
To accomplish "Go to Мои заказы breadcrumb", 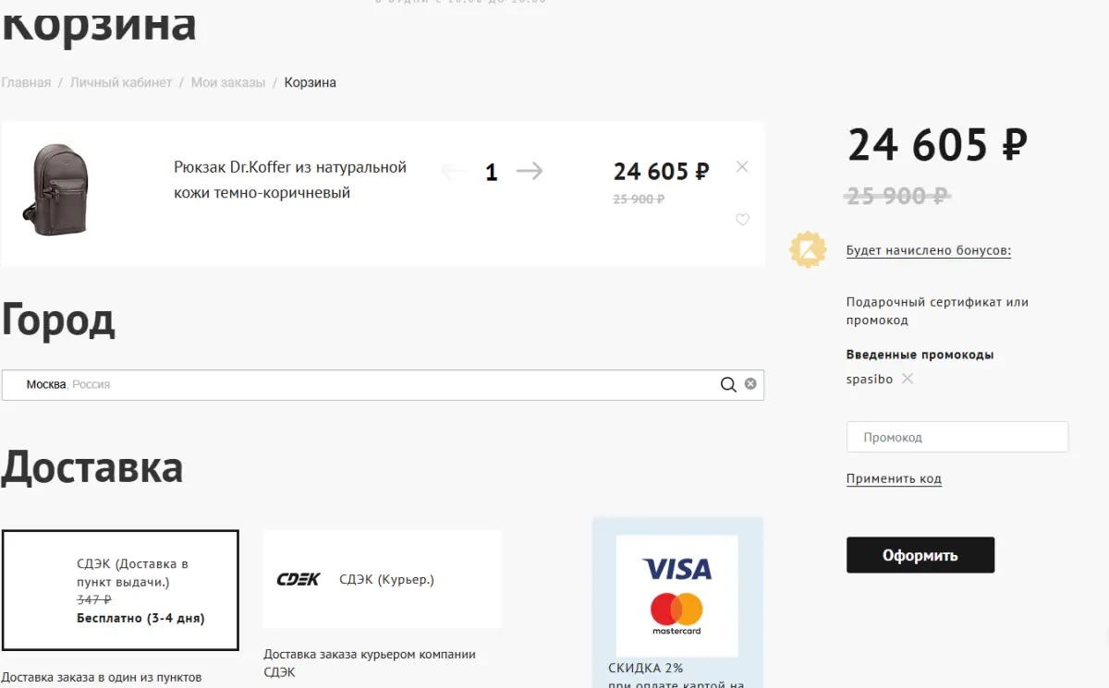I will (x=228, y=82).
